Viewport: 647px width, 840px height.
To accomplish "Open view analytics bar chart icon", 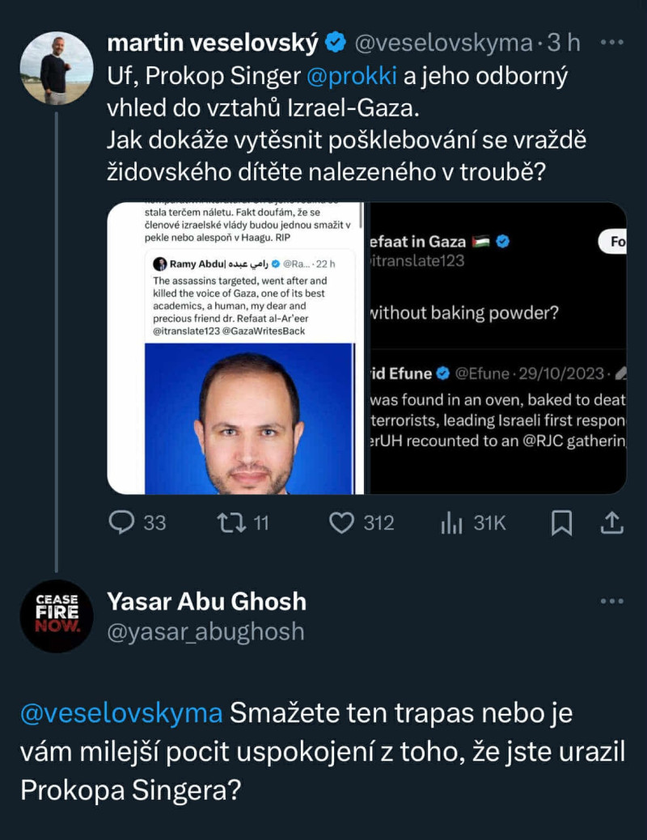I will coord(451,523).
